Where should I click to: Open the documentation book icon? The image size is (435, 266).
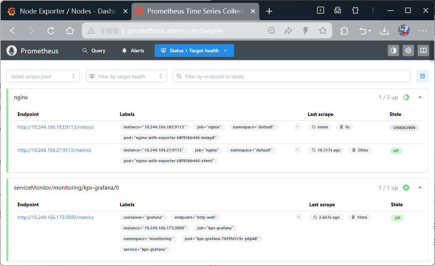423,50
